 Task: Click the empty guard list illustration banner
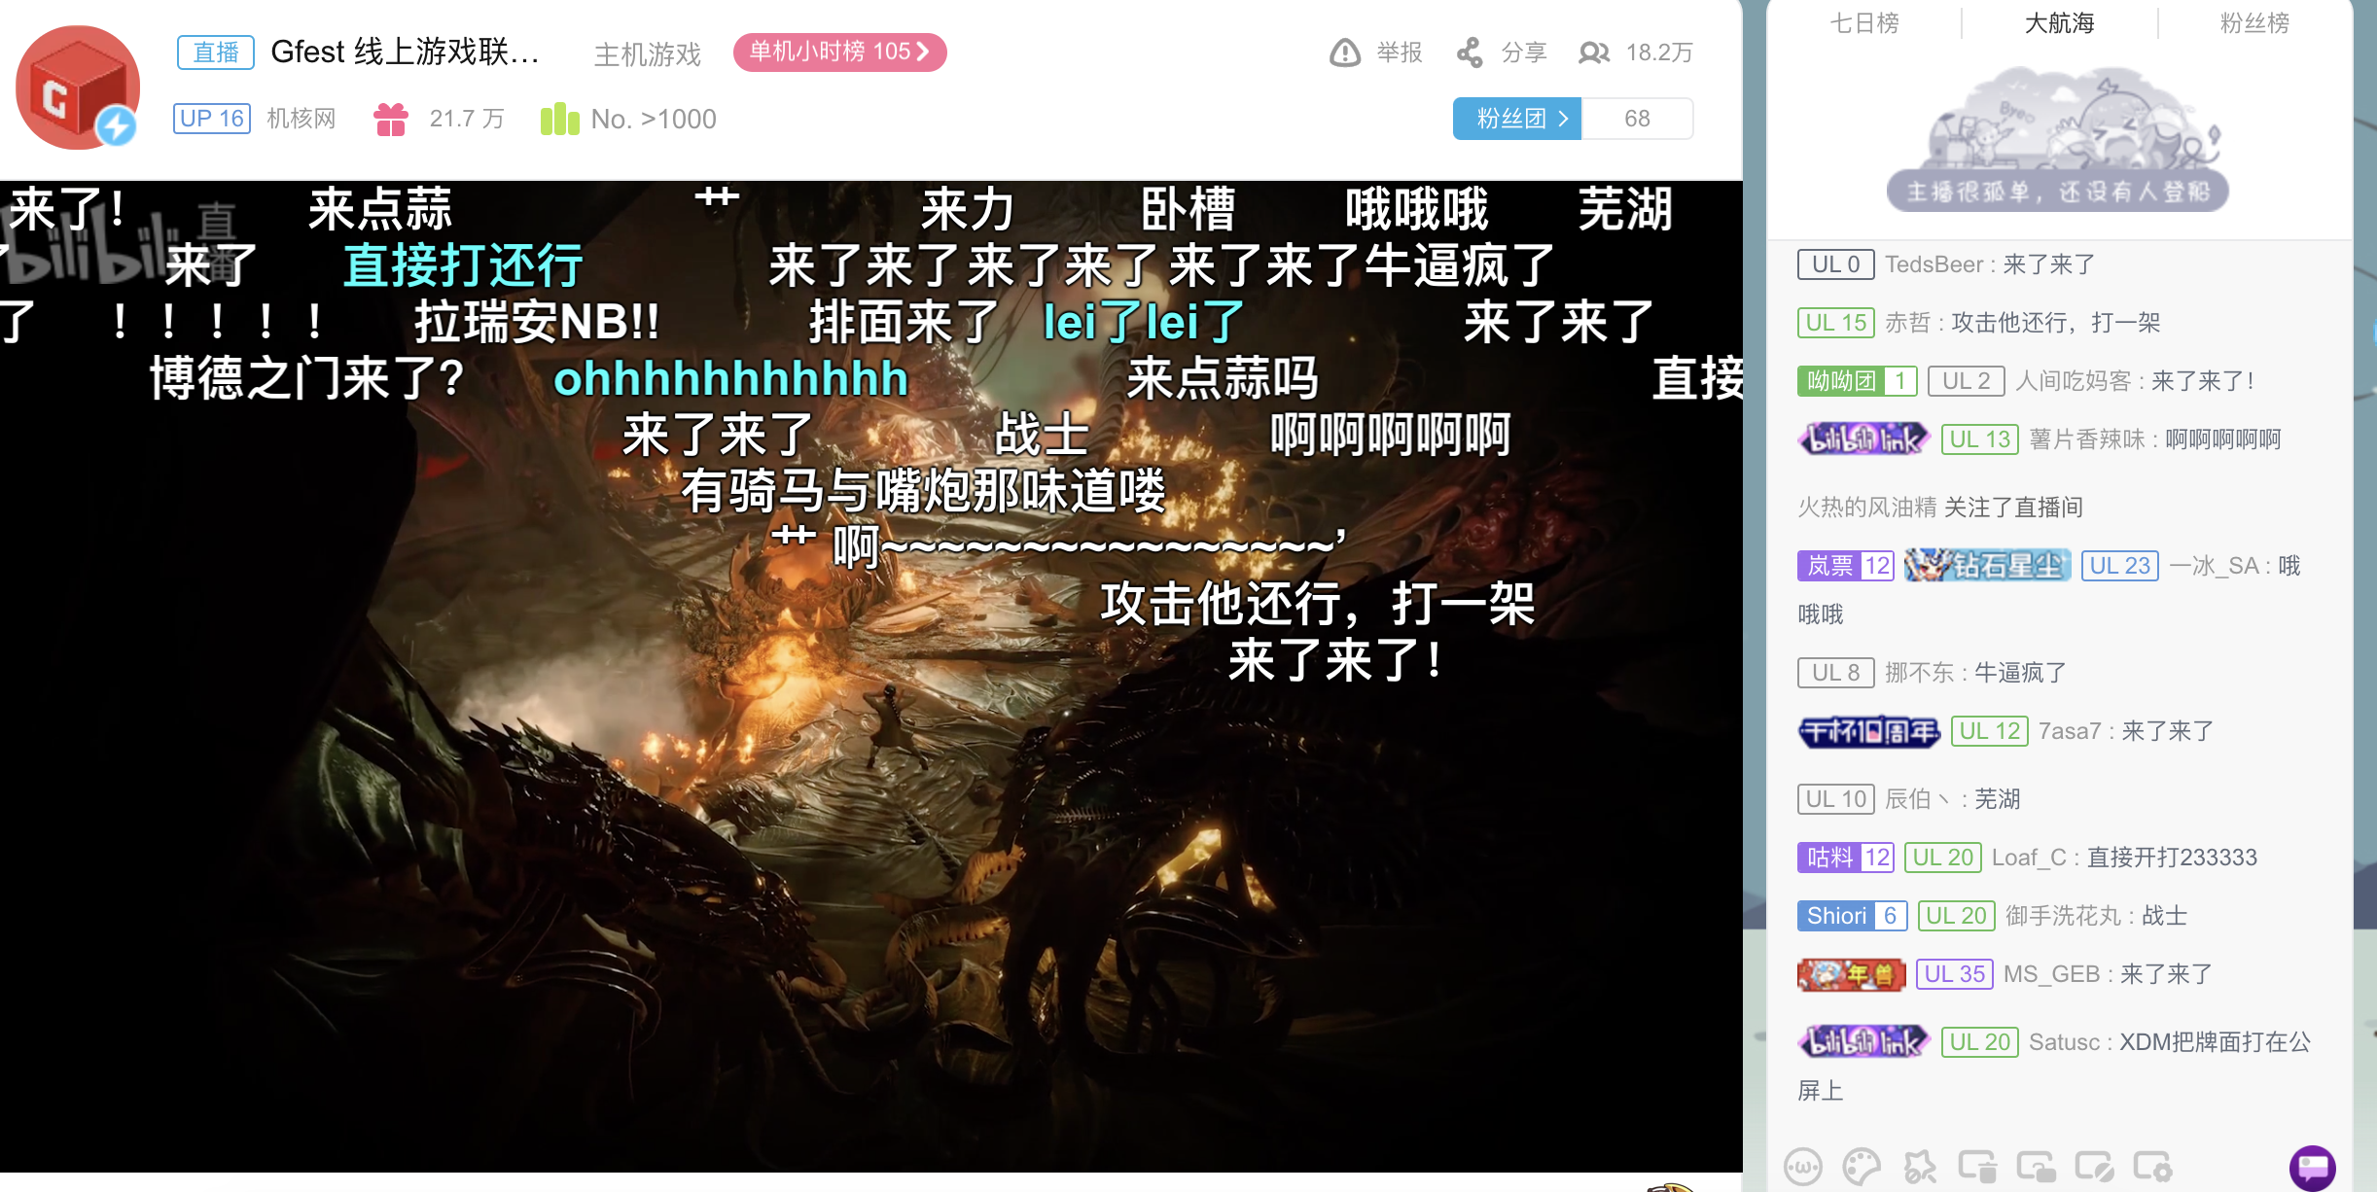[x=2058, y=138]
